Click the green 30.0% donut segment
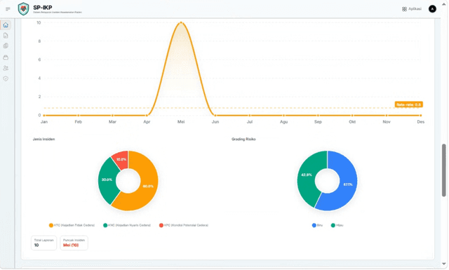The width and height of the screenshot is (449, 270). 107,180
